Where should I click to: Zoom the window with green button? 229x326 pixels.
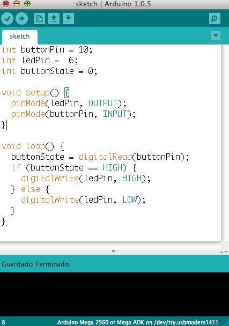tap(27, 4)
